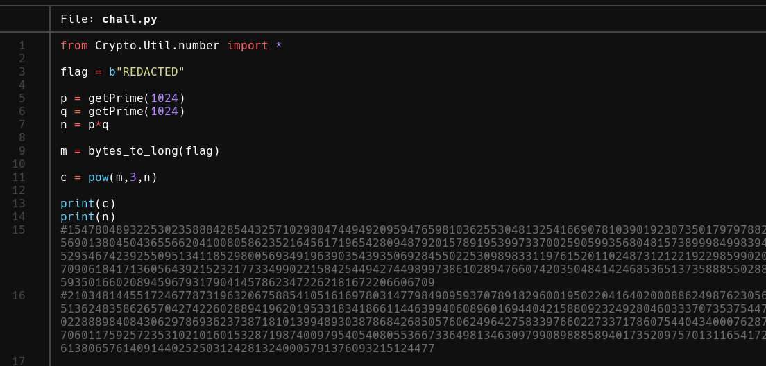Click the n = p*q expression
766x366 pixels.
coord(85,125)
